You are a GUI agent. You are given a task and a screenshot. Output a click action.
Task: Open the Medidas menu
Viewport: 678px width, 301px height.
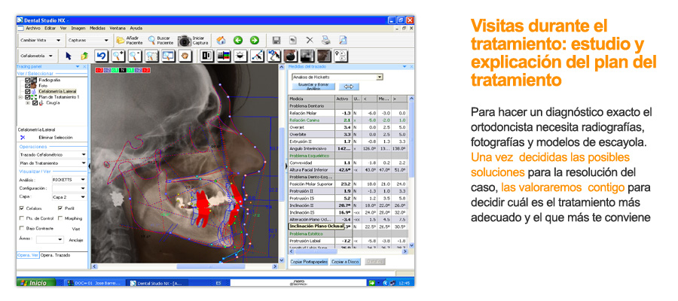(97, 28)
